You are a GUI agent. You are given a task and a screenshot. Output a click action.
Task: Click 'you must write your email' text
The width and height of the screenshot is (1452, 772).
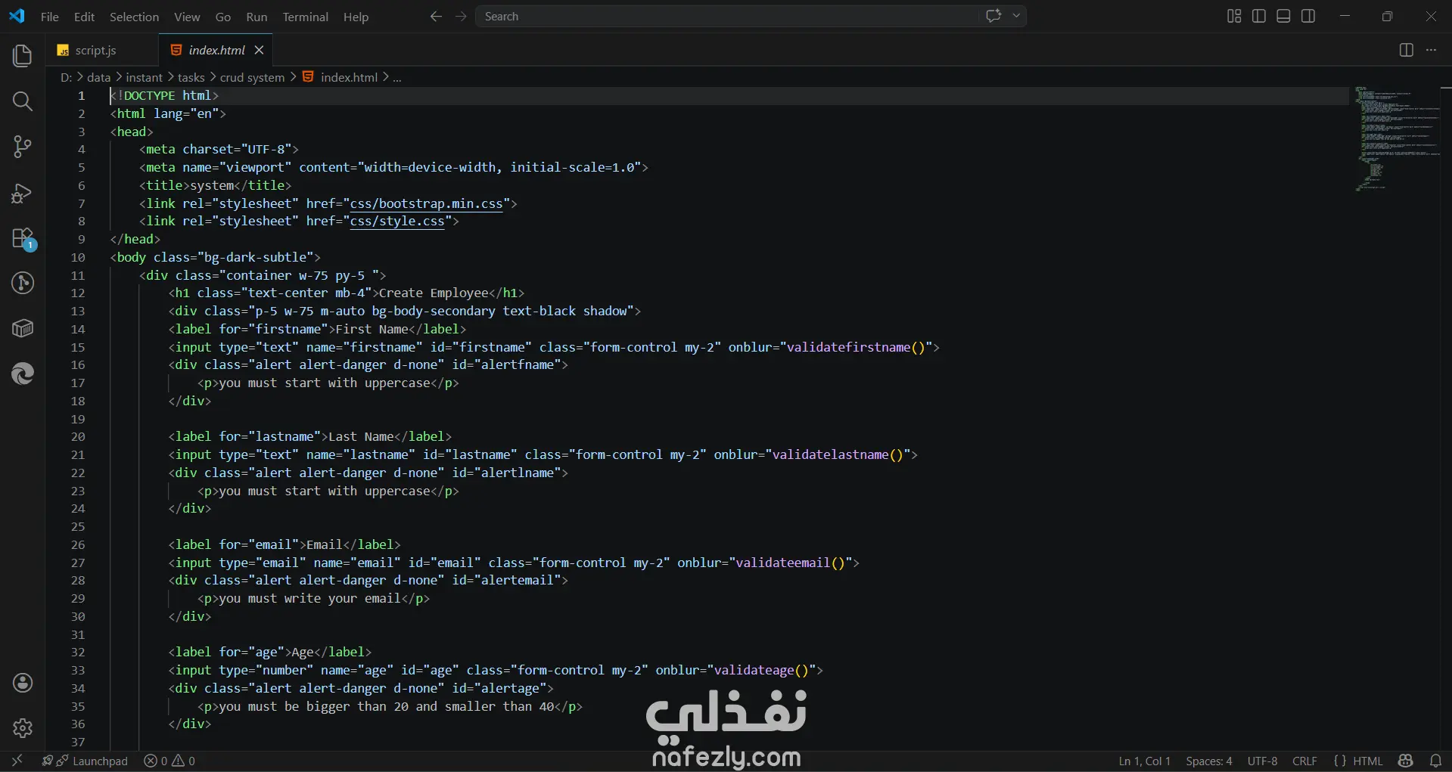point(309,598)
